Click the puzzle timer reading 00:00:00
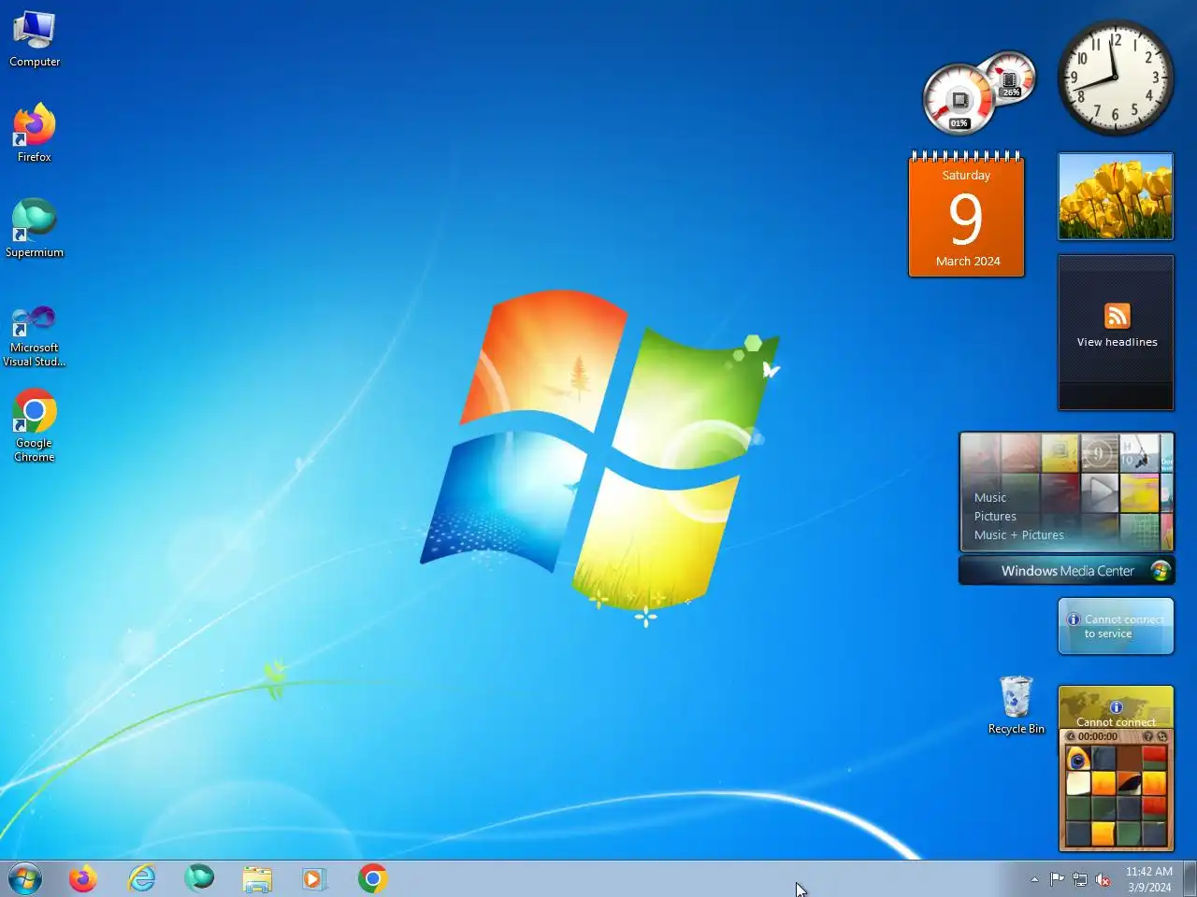The width and height of the screenshot is (1197, 897). tap(1098, 736)
